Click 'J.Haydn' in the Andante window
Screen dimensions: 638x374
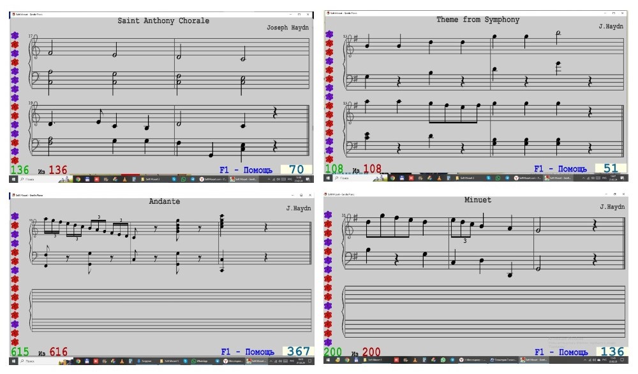pos(299,208)
